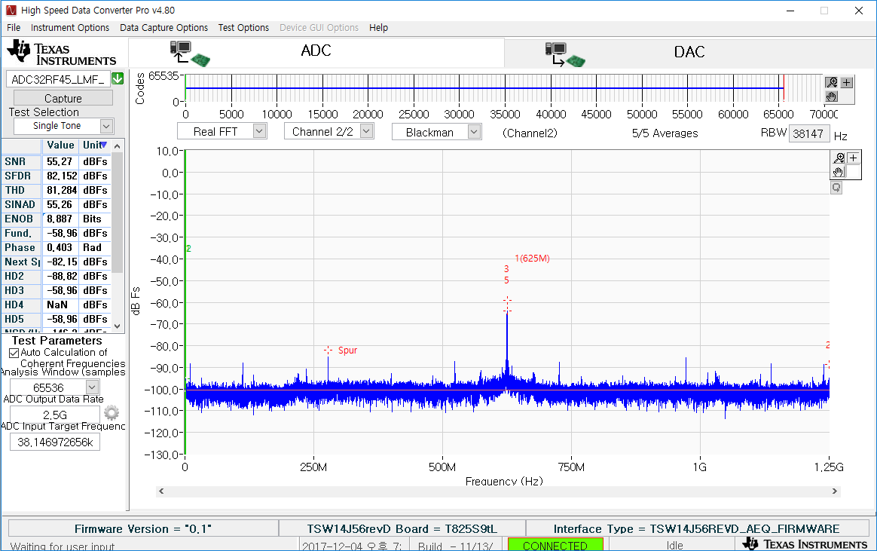Click Texas Instruments logo in status bar
Image resolution: width=877 pixels, height=551 pixels.
click(805, 544)
